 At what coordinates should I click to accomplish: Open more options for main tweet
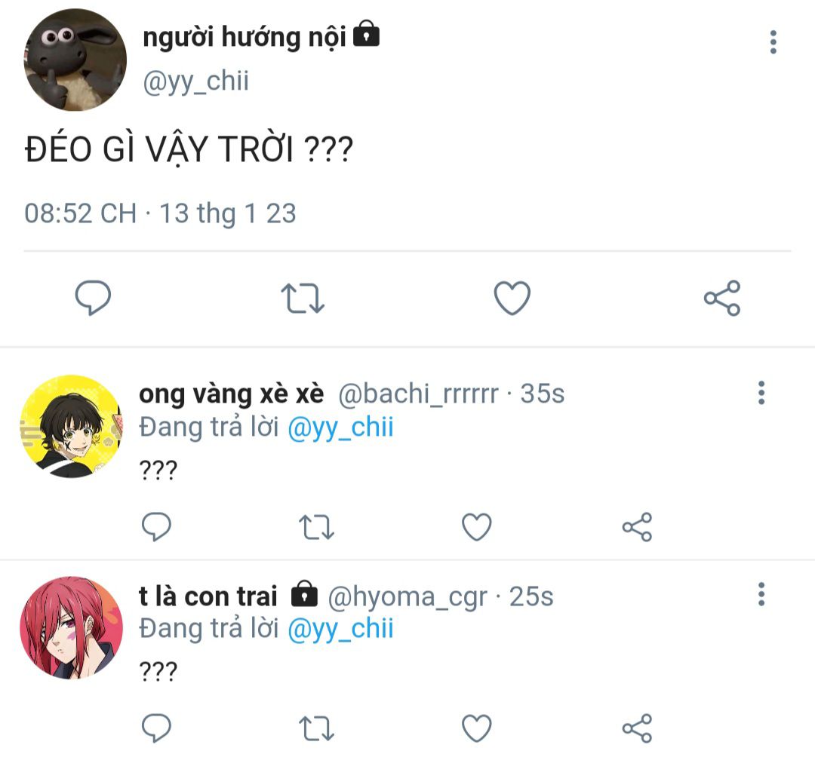coord(773,42)
